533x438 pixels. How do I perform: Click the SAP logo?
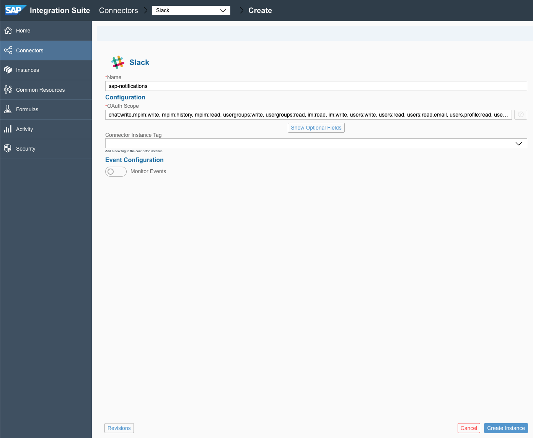(16, 10)
